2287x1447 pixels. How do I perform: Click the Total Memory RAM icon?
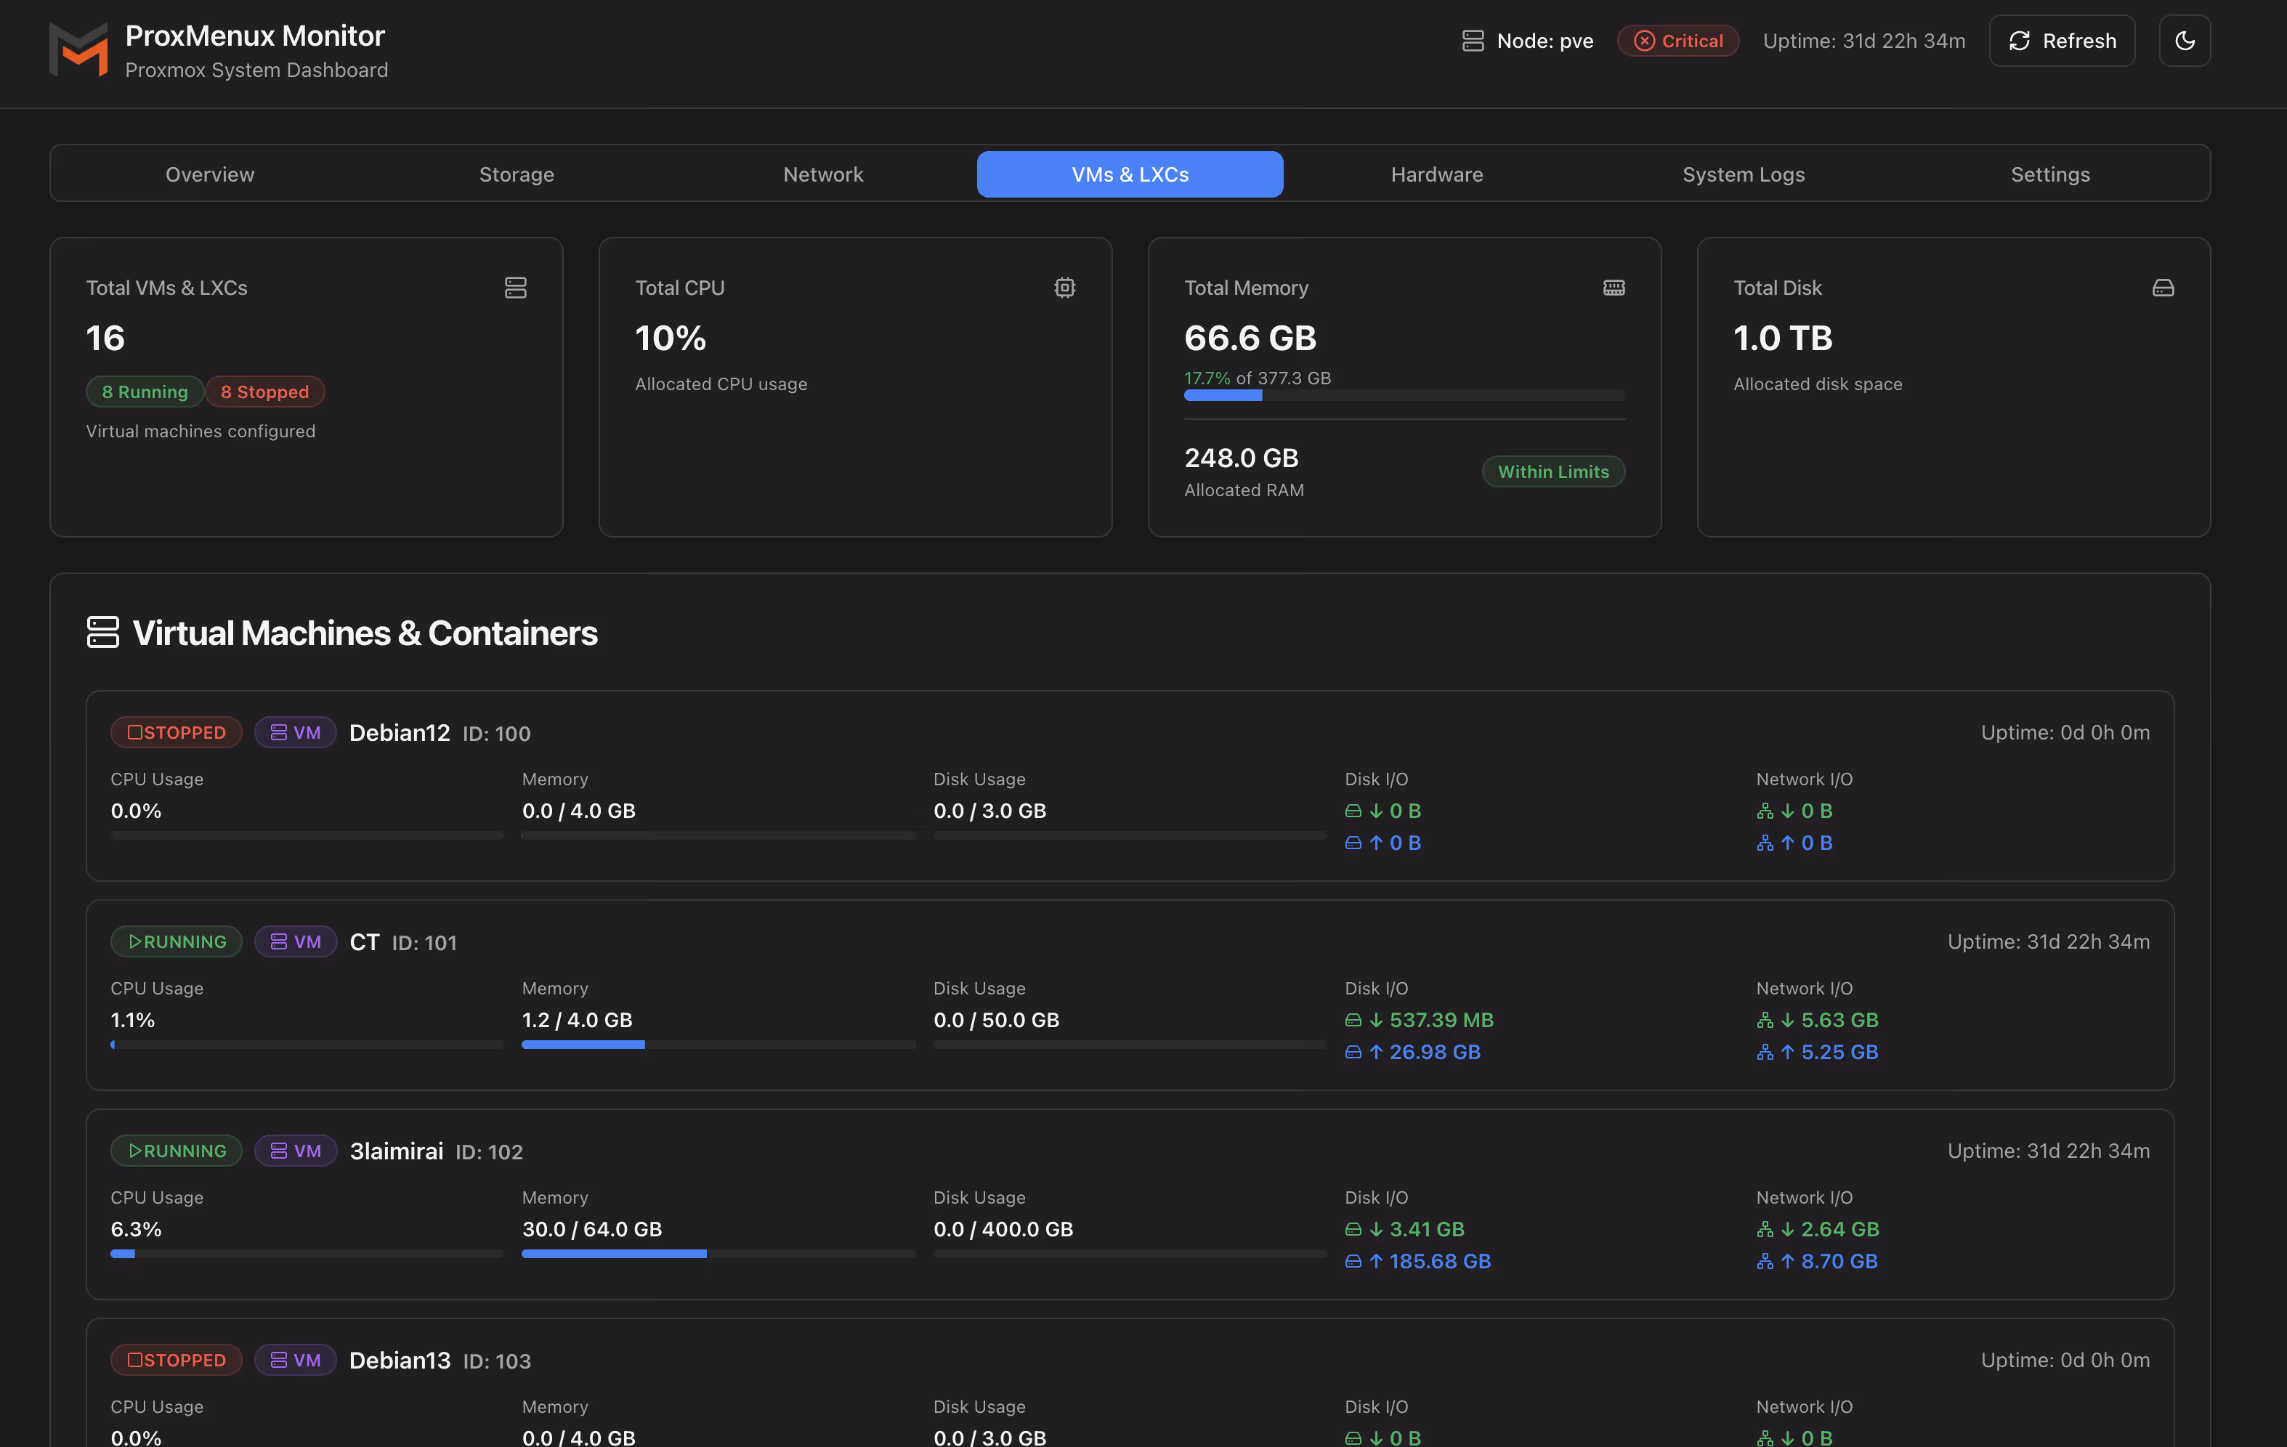tap(1614, 288)
